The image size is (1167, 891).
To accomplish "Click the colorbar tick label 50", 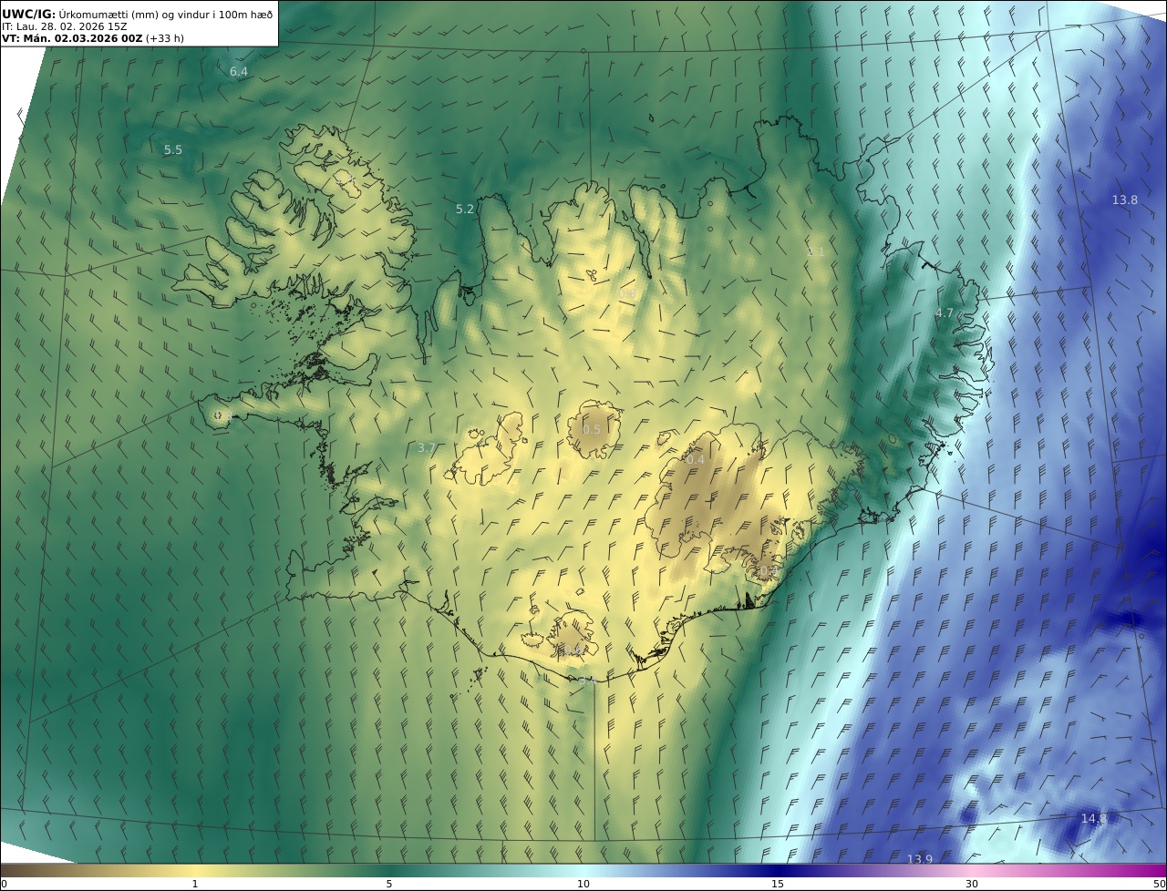I will [1159, 884].
